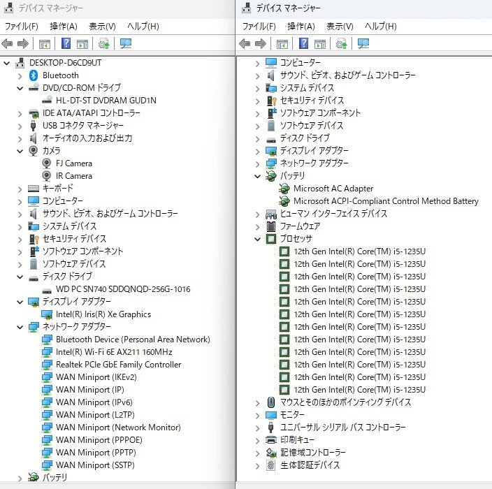This screenshot has width=492, height=489.
Task: Select システム デバイス in left window
Action: click(x=69, y=226)
